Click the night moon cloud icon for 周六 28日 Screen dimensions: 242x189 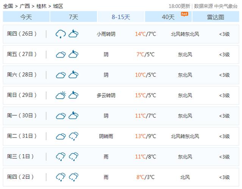(x=73, y=74)
